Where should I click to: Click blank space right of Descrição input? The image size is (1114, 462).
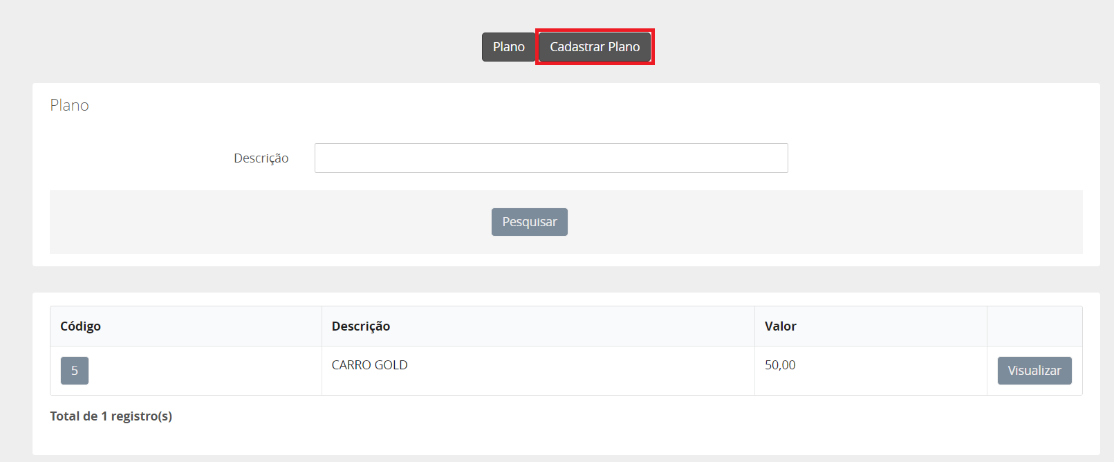click(934, 158)
